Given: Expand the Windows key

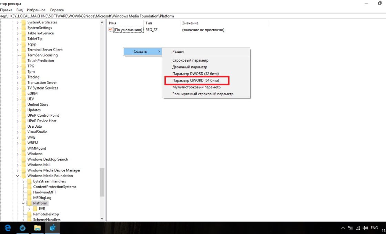Looking at the screenshot, I should (18, 154).
